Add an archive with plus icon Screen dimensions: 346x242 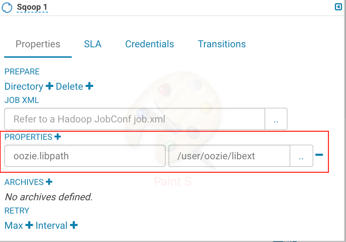(x=49, y=181)
